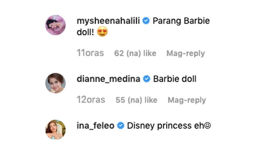This screenshot has width=272, height=148.
Task: Open ina_feleo's profile picture
Action: point(56,129)
